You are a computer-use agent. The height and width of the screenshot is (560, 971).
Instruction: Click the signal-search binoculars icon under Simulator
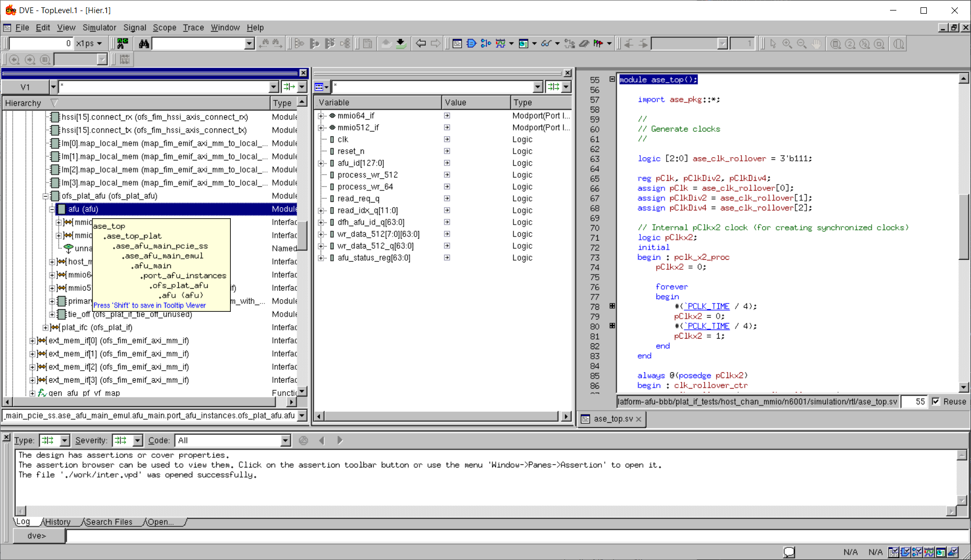coord(122,44)
